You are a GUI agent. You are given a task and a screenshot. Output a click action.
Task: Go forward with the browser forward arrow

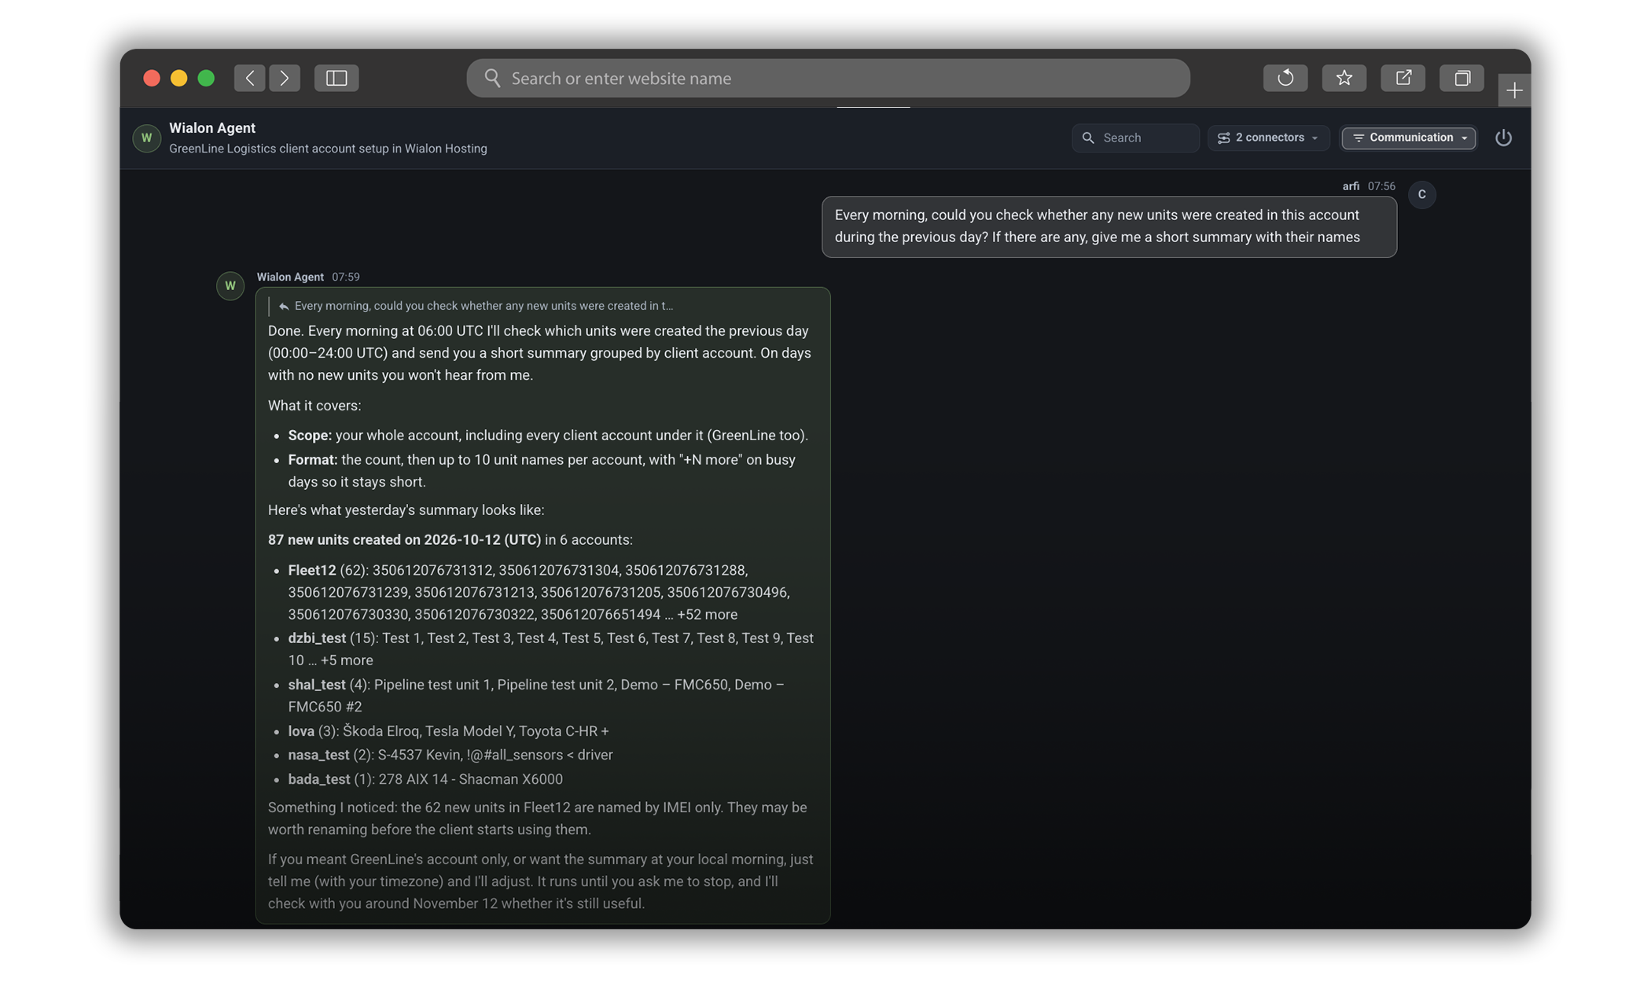click(x=285, y=78)
